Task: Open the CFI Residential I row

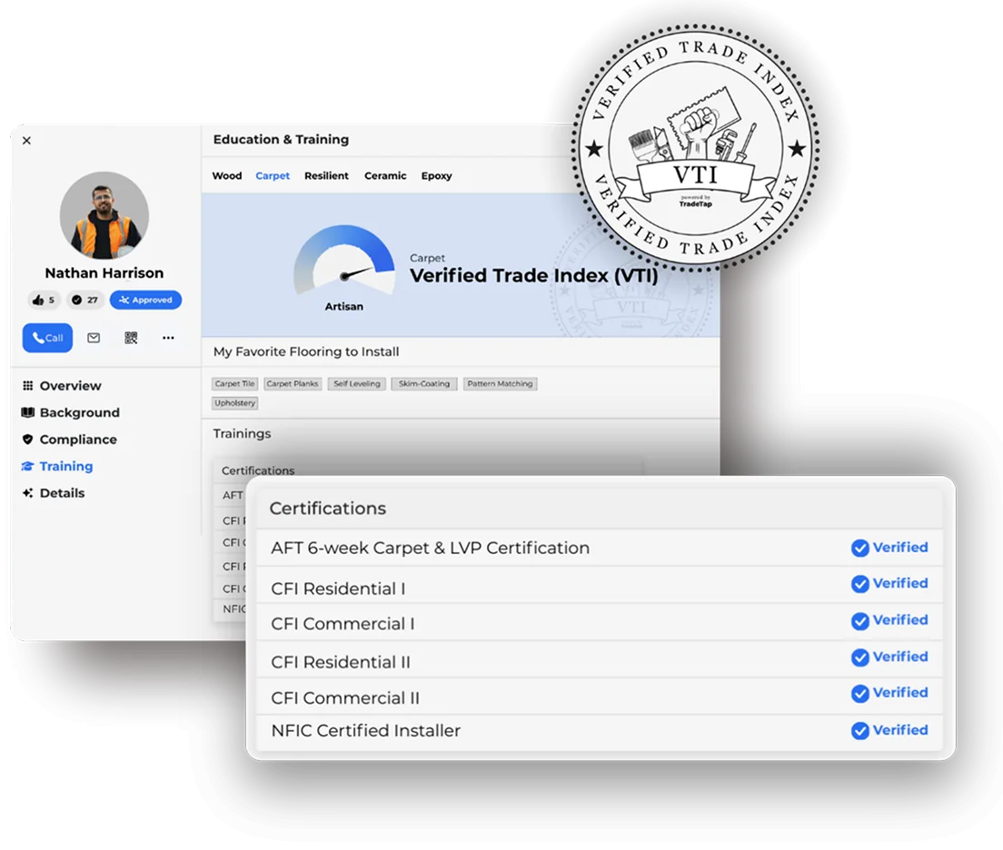Action: (x=600, y=585)
